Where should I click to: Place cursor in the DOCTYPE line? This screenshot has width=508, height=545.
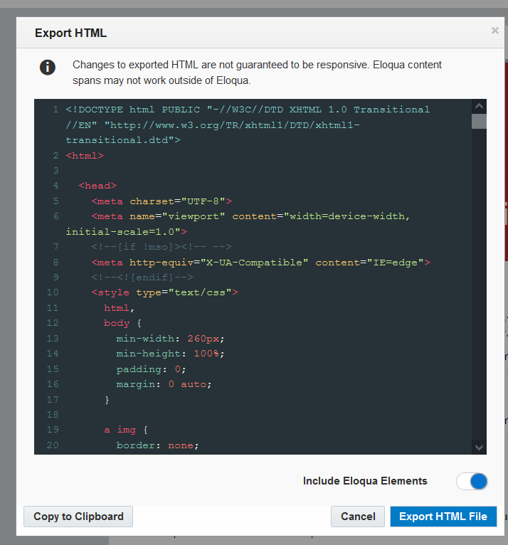point(247,110)
